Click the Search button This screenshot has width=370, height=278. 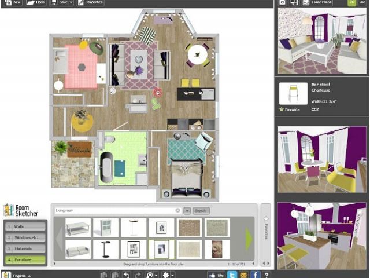click(201, 211)
